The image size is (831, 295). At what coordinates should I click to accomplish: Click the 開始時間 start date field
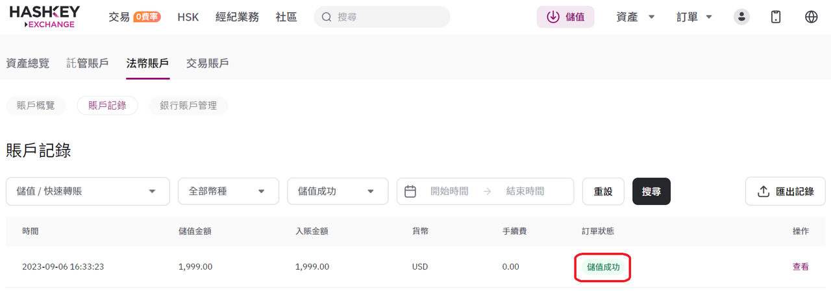(x=449, y=191)
